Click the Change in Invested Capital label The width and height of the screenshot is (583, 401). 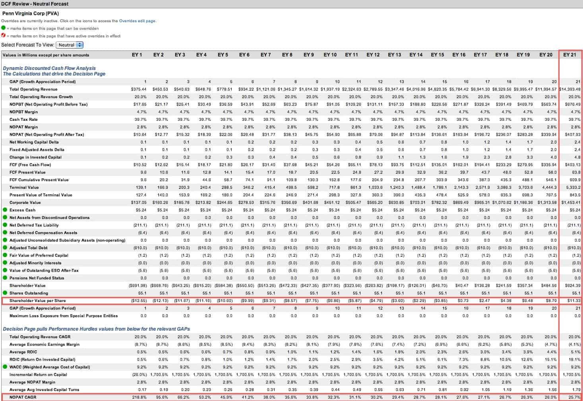[35, 157]
